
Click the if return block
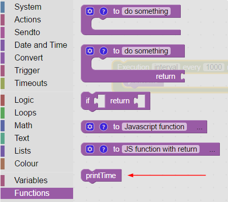point(115,101)
